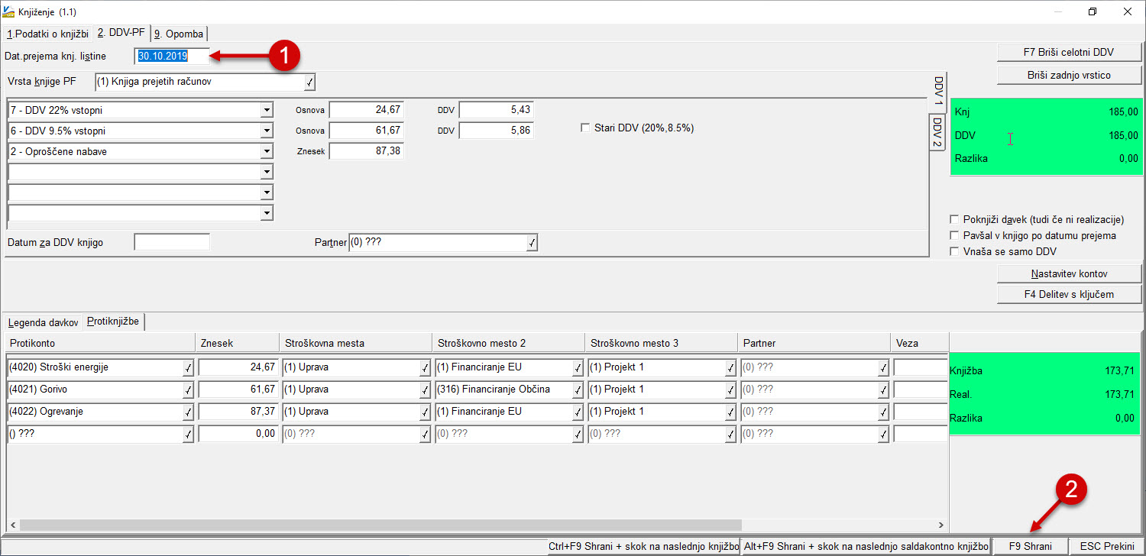Select the 2. DDV-PF tab
The image size is (1146, 556).
point(121,33)
